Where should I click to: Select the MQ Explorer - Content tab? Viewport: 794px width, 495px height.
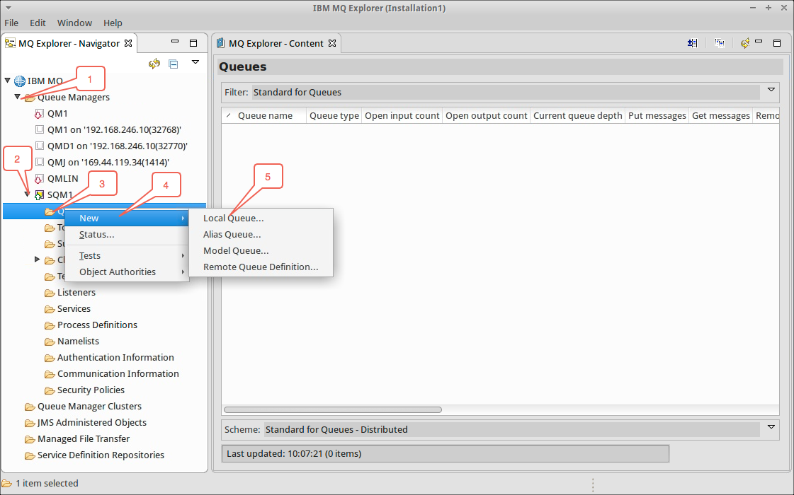pos(276,43)
